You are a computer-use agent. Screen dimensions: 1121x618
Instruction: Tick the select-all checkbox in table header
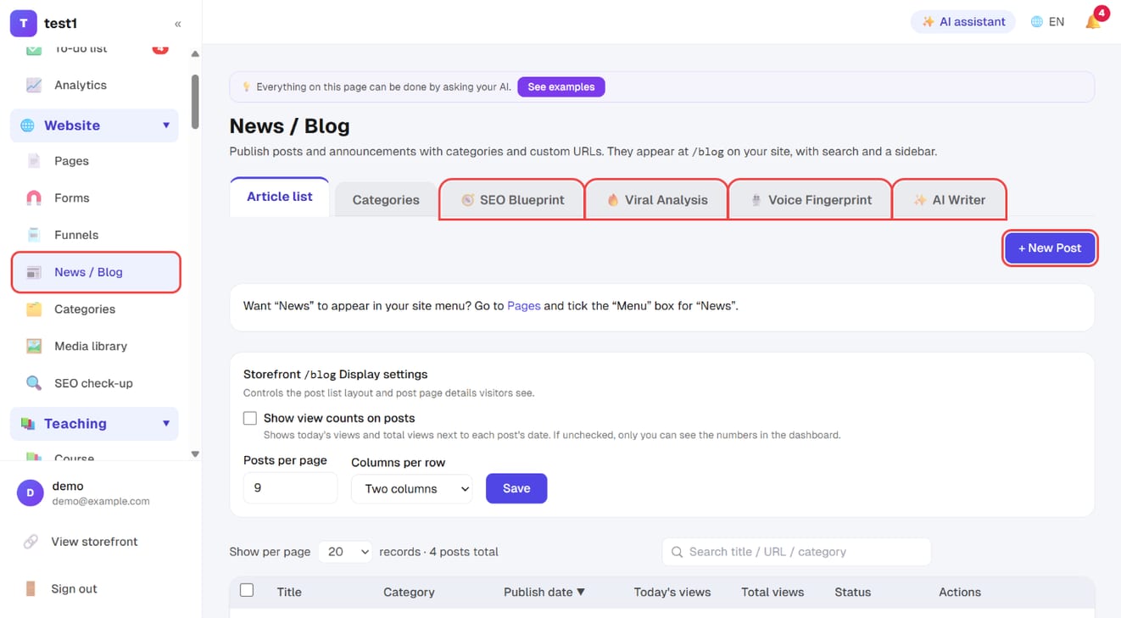coord(247,590)
